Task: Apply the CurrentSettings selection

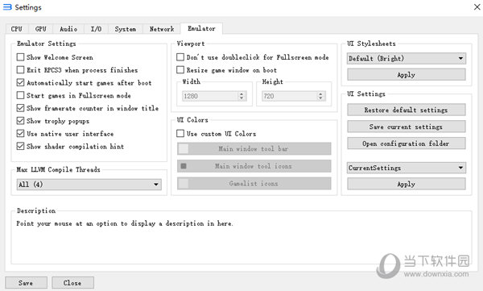Action: coord(407,185)
